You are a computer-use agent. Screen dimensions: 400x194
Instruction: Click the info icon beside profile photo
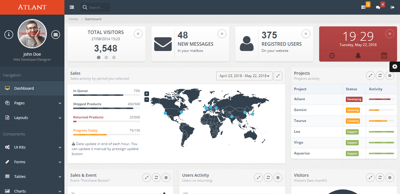[x=9, y=35]
